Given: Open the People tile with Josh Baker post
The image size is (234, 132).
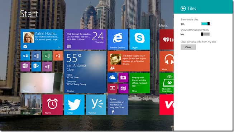Looking at the screenshot, I should 129,61.
